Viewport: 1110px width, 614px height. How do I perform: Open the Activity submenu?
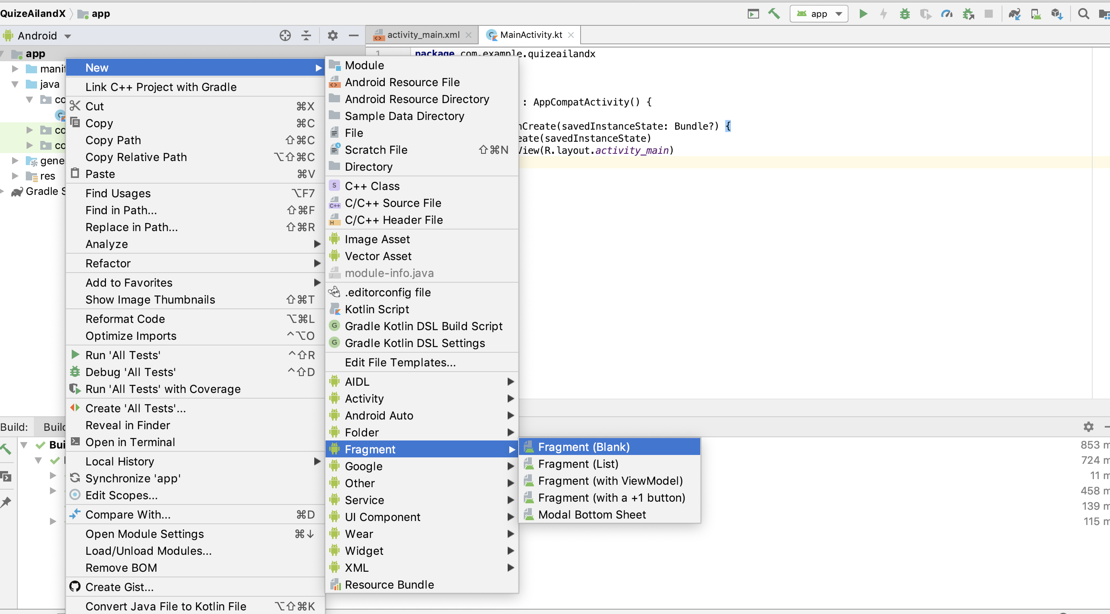[422, 398]
